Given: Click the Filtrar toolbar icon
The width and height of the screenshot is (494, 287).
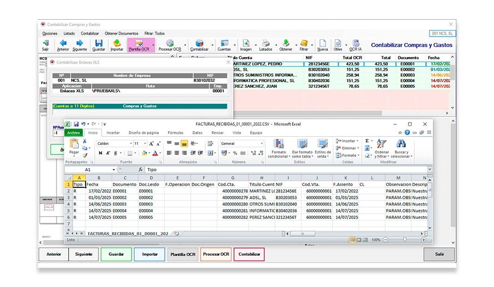Looking at the screenshot, I should tap(304, 45).
